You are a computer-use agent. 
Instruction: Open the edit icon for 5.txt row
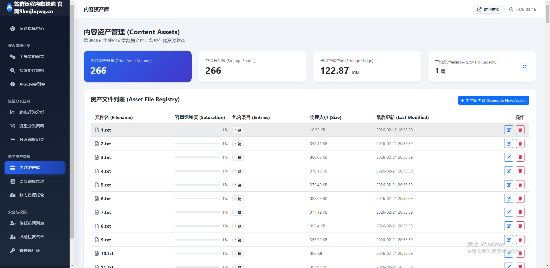point(508,185)
